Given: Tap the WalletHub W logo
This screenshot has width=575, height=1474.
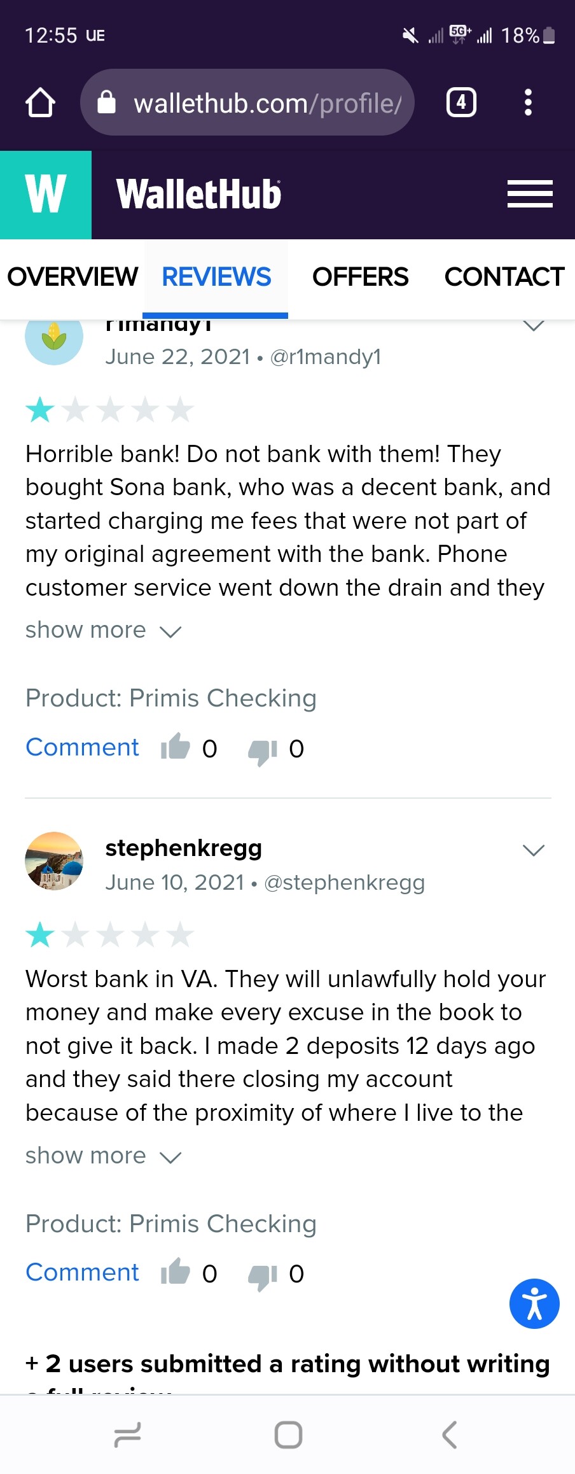Looking at the screenshot, I should tap(46, 195).
